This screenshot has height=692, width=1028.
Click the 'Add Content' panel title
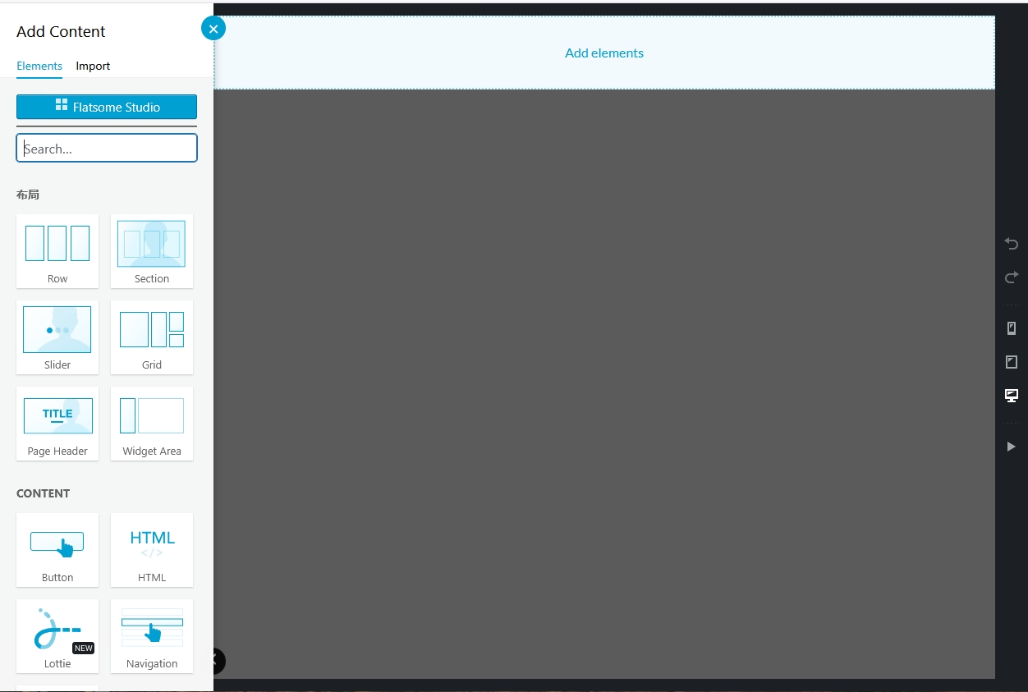click(x=61, y=31)
